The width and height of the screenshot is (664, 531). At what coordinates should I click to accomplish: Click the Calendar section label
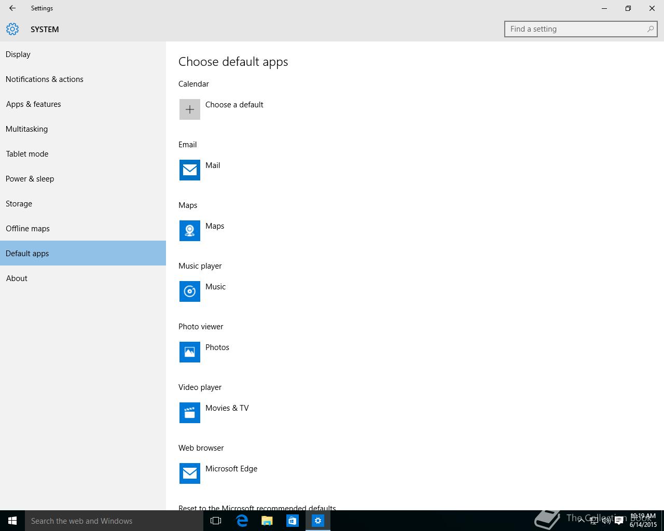click(x=193, y=84)
